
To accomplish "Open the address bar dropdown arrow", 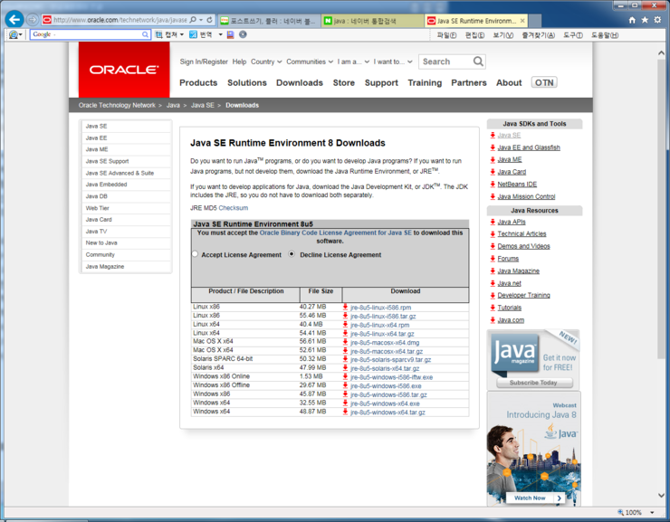I will pyautogui.click(x=201, y=20).
